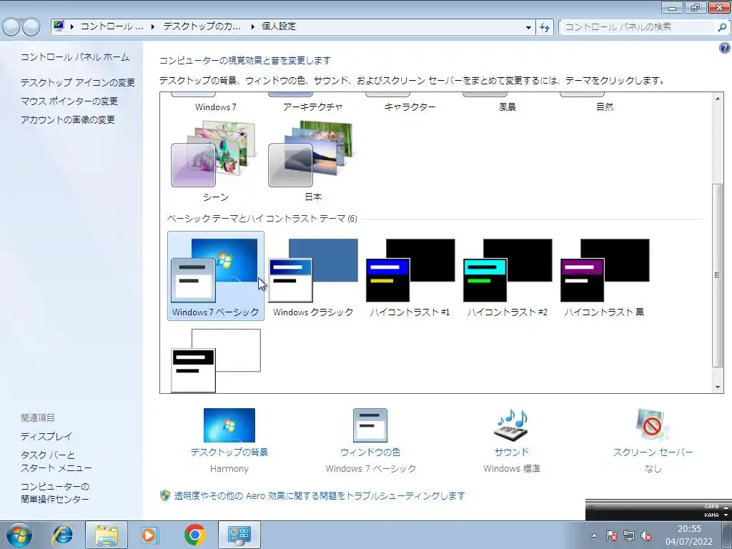Apply the 日本 Aero theme
Viewport: 732px width, 549px height.
(313, 161)
